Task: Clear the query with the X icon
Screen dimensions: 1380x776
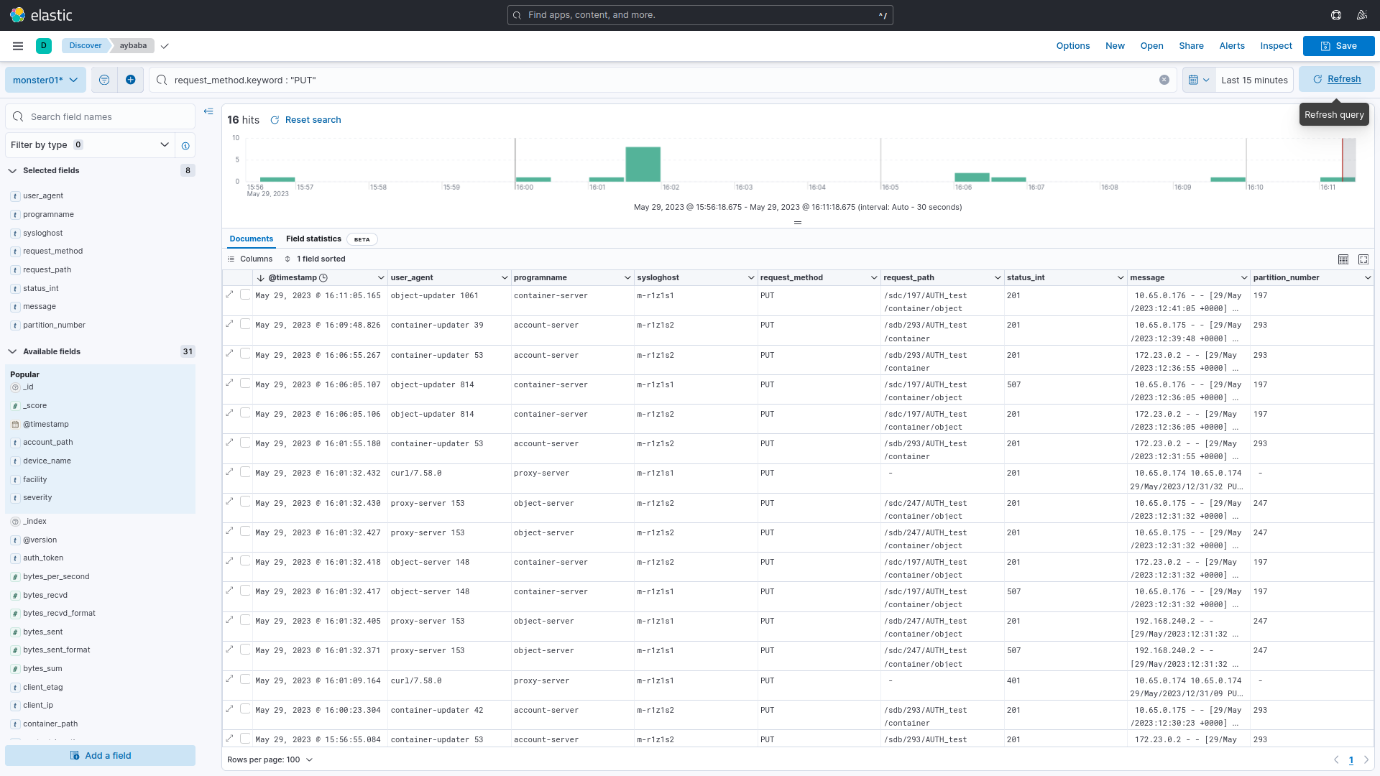Action: pyautogui.click(x=1164, y=80)
